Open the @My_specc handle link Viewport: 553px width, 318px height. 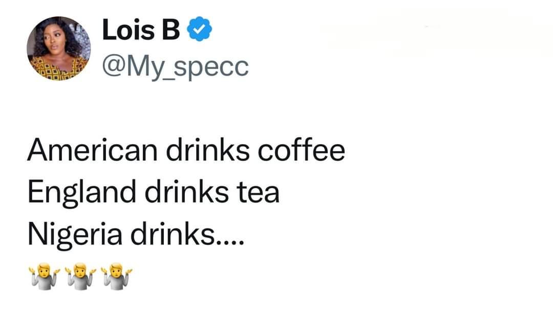click(x=175, y=66)
